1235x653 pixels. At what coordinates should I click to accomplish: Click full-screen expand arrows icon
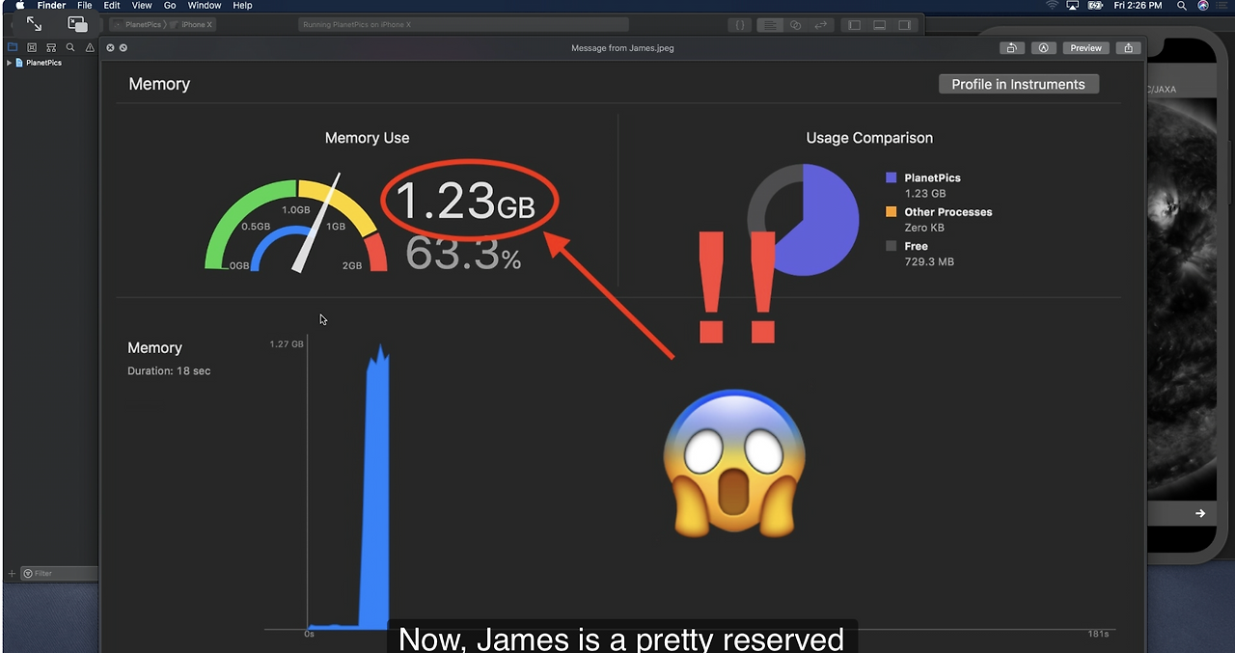(x=34, y=24)
